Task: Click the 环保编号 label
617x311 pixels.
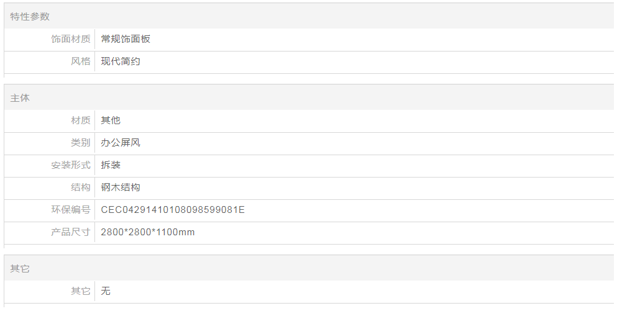Action: (71, 210)
